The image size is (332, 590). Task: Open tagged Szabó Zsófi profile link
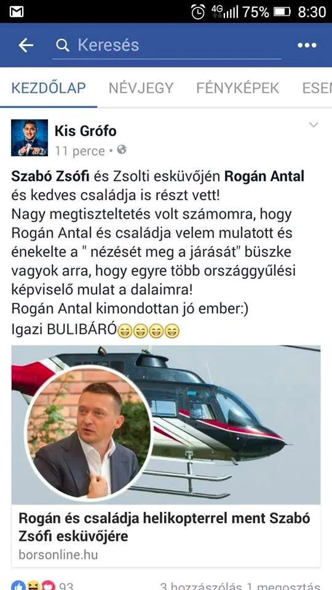50,176
